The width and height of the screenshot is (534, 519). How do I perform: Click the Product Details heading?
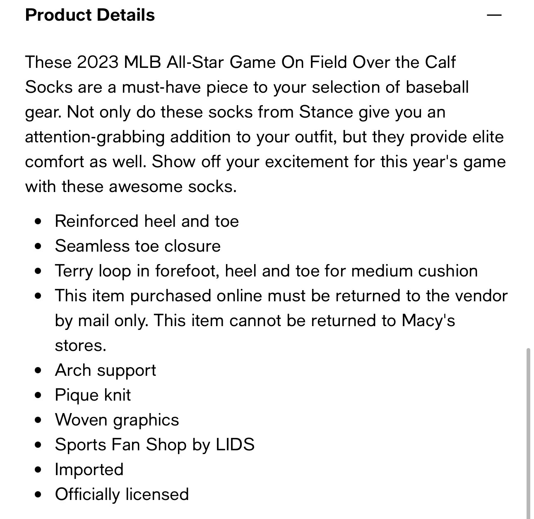point(90,15)
